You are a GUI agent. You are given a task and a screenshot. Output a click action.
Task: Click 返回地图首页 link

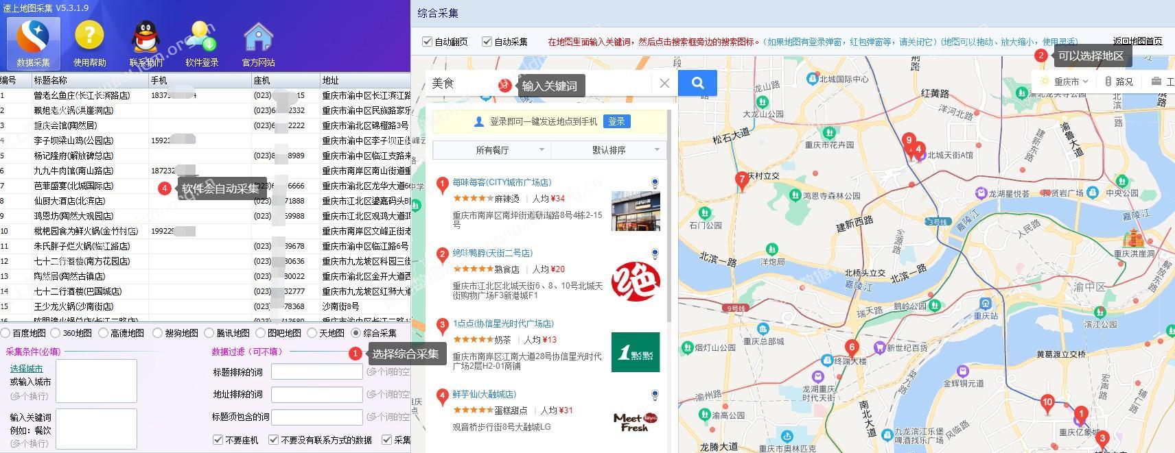point(1137,41)
